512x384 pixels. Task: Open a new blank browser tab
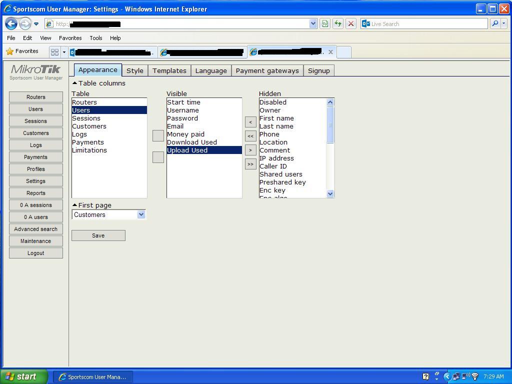(x=344, y=52)
